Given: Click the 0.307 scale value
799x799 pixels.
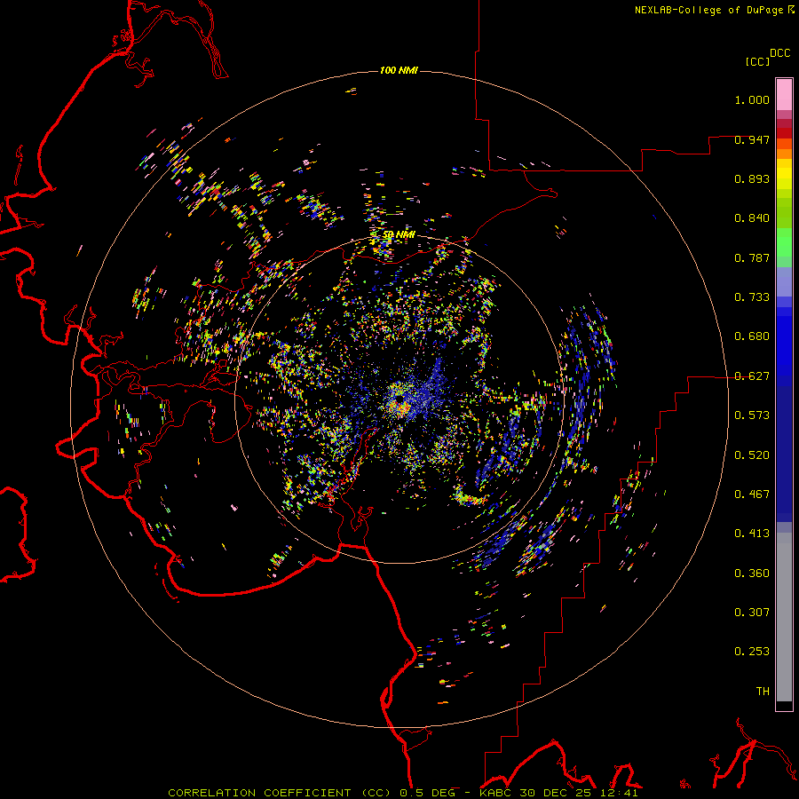Looking at the screenshot, I should (752, 613).
